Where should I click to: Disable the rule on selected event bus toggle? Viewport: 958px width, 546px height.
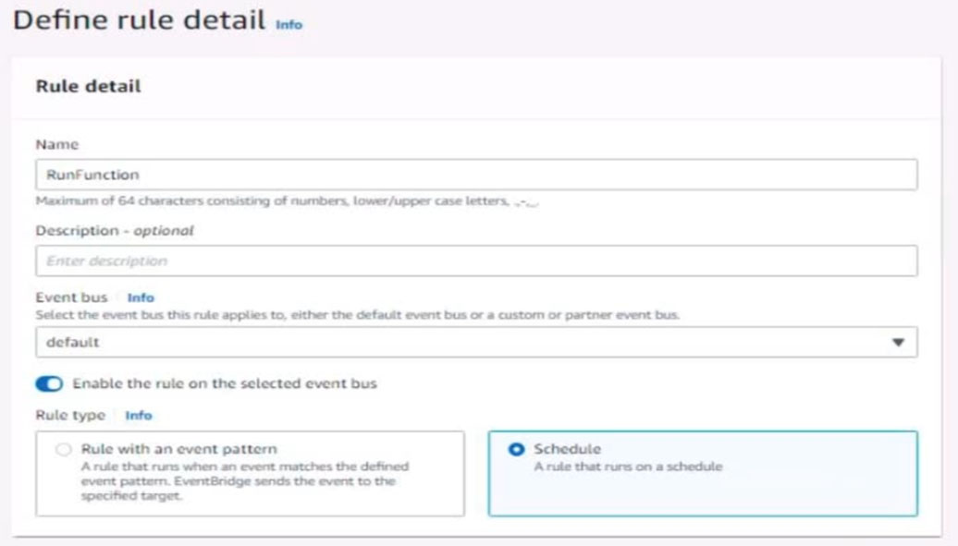point(49,383)
